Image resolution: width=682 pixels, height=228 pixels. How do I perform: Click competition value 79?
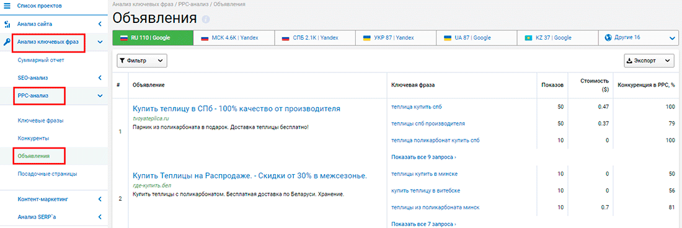(672, 124)
